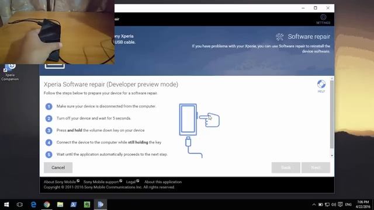Minimize the Xperia Companion window
This screenshot has height=210, width=374.
[x=303, y=8]
